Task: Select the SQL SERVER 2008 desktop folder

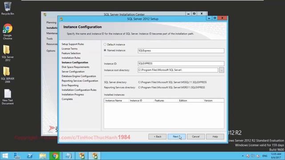Action: tap(8, 75)
